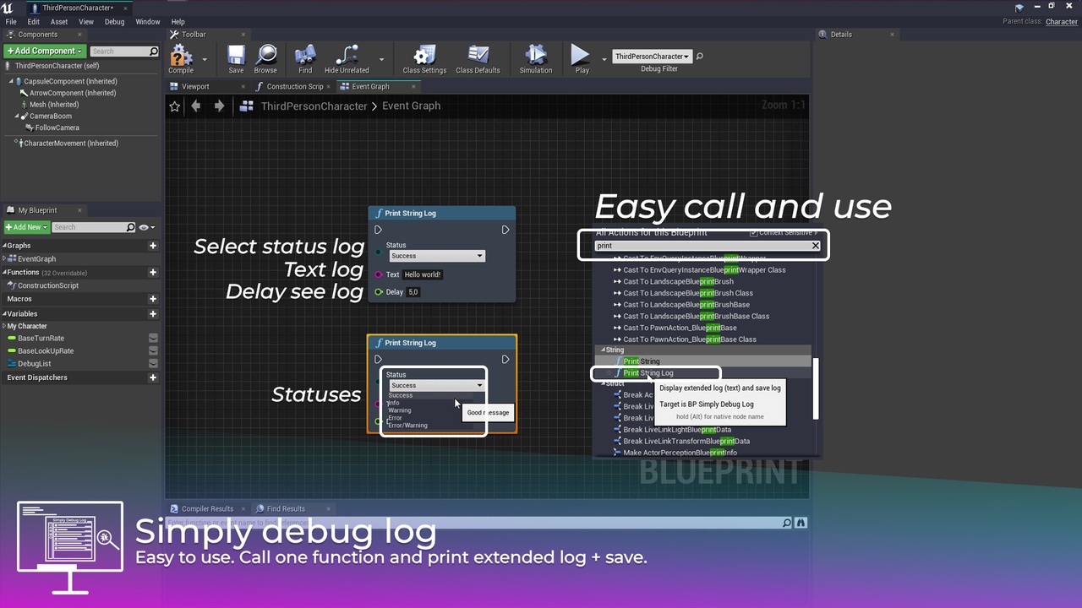Choose Print String in the actions list
The image size is (1082, 608).
642,361
